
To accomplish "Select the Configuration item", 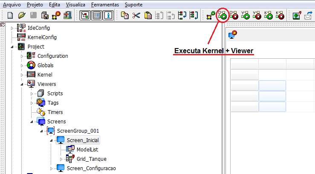I will tap(52, 56).
